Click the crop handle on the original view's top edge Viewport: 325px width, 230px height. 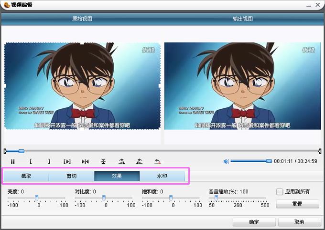(82, 43)
